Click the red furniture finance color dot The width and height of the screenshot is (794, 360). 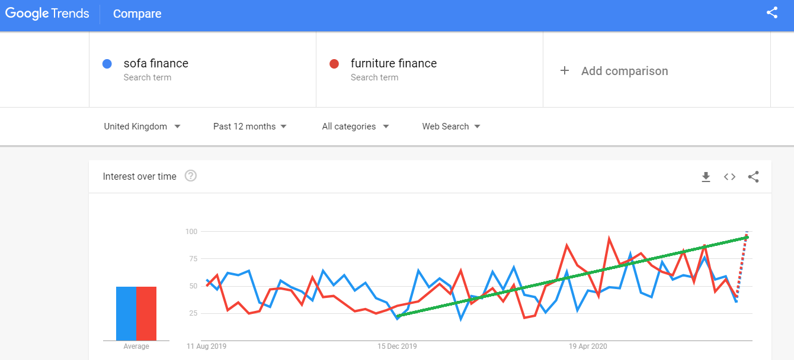tap(334, 64)
